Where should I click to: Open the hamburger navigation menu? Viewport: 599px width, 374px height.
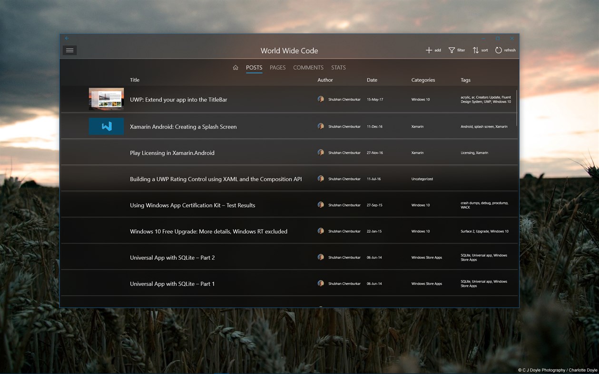point(69,50)
